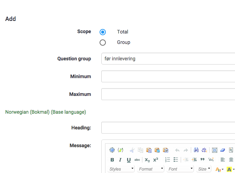This screenshot has height=173, width=235.
Task: Insert a bulleted list
Action: tap(176, 160)
